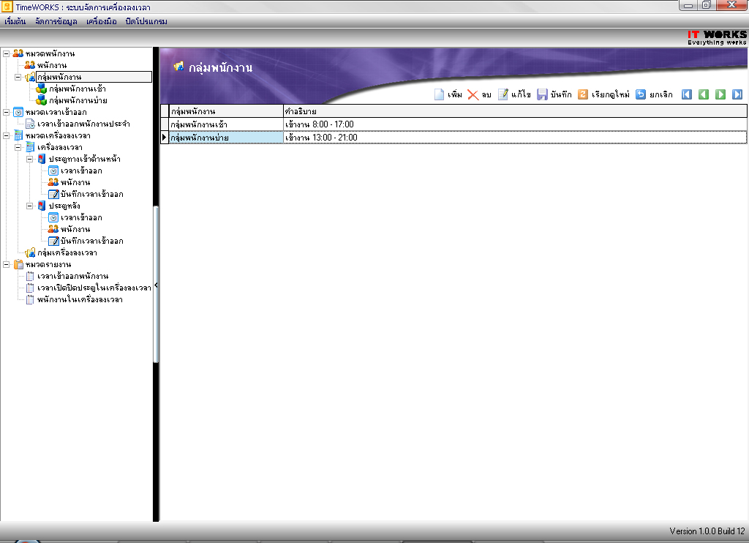Collapse the หมวดพนักงาน tree node
Screen dimensions: 749x543
point(7,53)
